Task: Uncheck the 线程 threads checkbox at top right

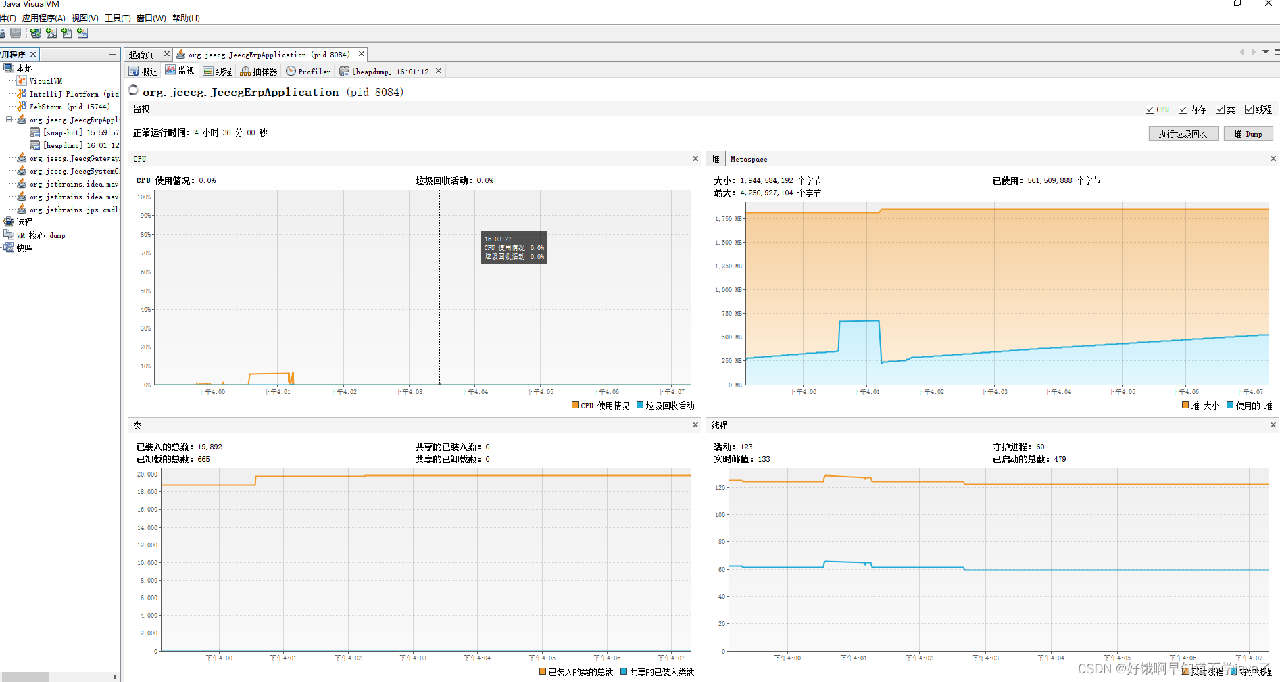Action: (x=1250, y=109)
